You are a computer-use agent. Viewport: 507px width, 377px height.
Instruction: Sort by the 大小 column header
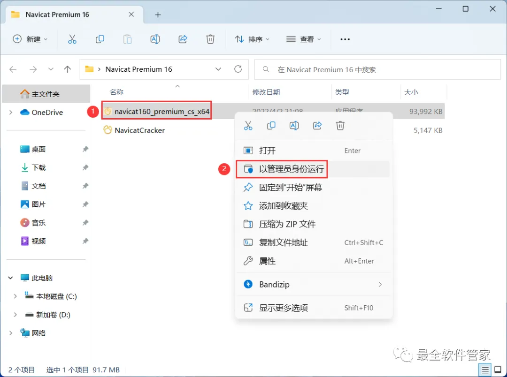click(411, 92)
